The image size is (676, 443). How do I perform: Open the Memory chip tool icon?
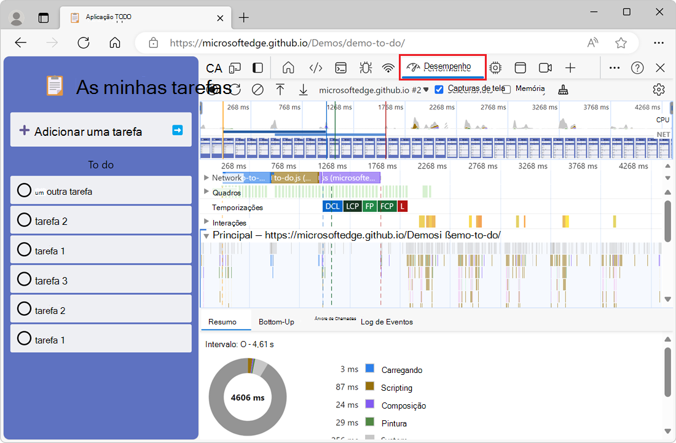495,68
